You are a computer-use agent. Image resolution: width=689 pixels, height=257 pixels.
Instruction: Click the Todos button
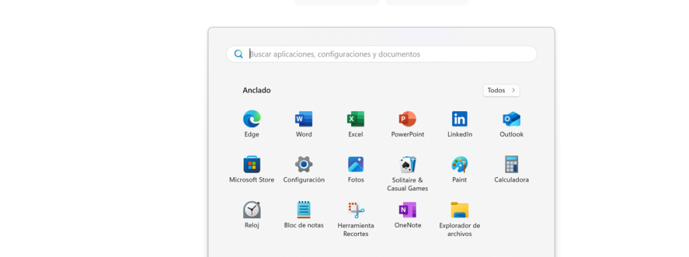pos(501,91)
